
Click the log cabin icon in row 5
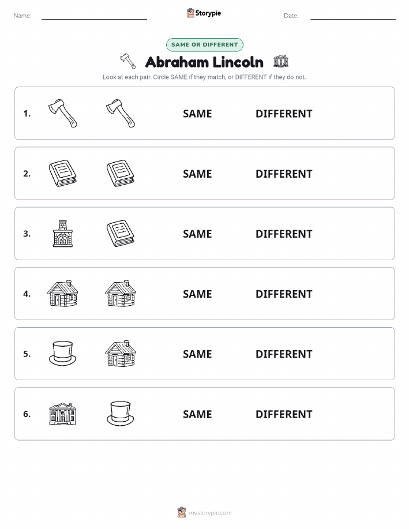tap(121, 354)
